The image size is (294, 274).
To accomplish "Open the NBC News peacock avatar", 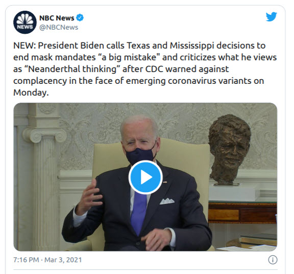I will coord(25,22).
